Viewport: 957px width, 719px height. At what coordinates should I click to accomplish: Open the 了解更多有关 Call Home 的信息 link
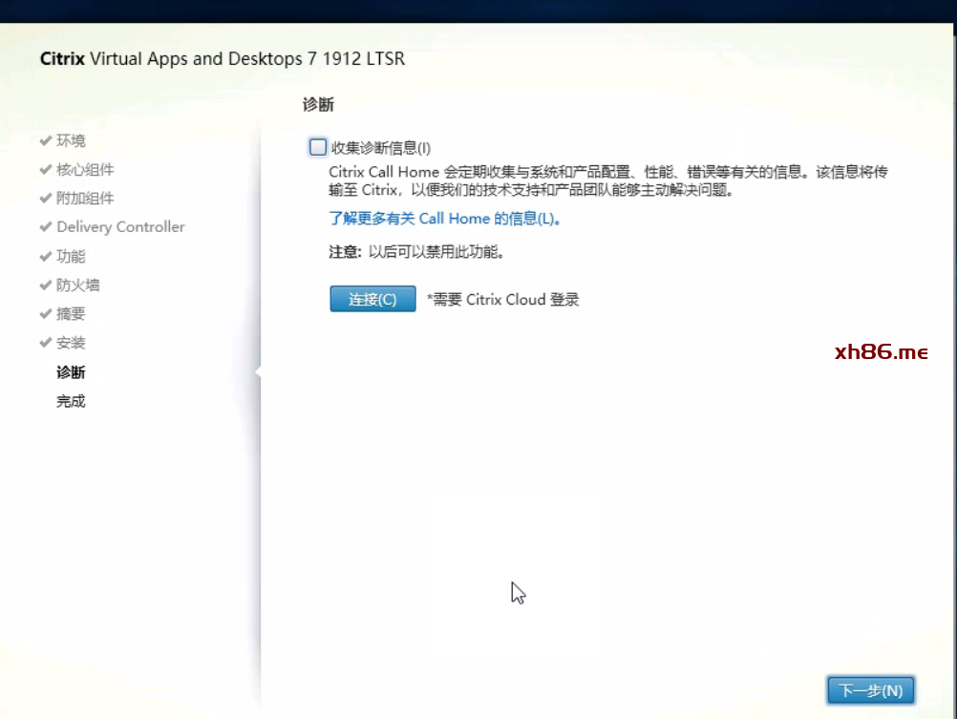pyautogui.click(x=444, y=219)
